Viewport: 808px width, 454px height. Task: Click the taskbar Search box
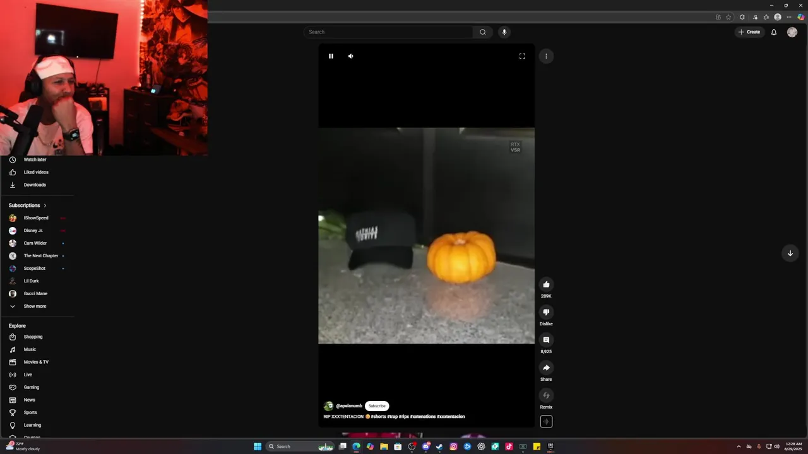coord(299,446)
